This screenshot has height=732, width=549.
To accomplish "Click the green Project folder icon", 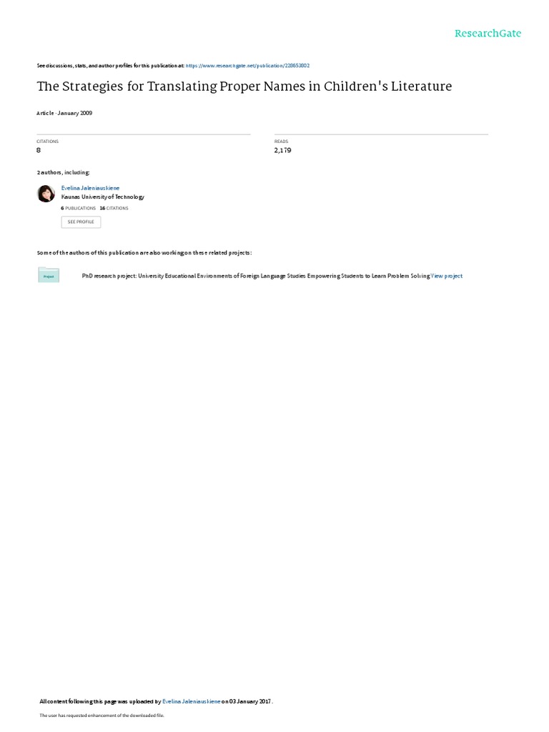I will click(x=49, y=275).
